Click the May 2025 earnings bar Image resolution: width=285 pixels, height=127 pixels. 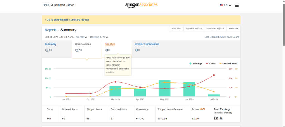coord(165,88)
